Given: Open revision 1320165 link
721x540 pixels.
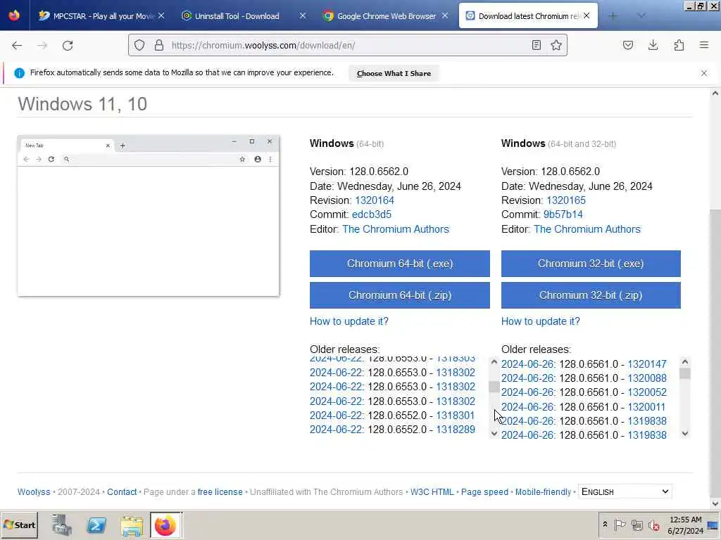Looking at the screenshot, I should pos(566,200).
